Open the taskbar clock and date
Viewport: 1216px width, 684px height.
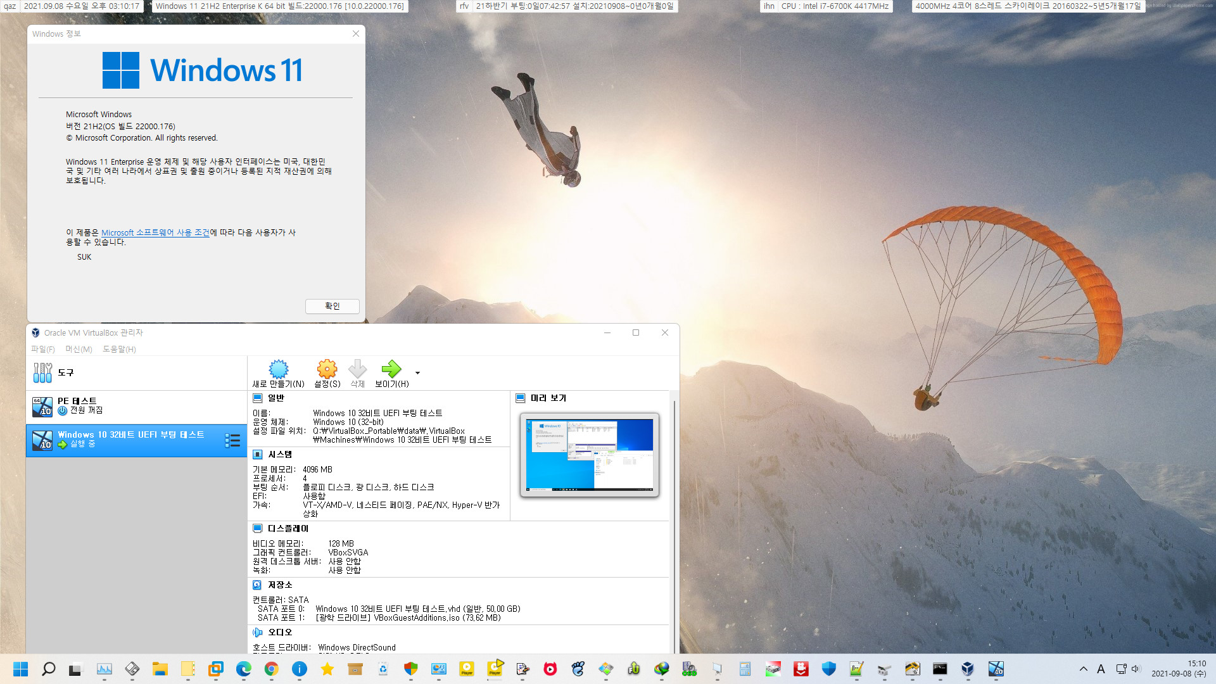1179,669
